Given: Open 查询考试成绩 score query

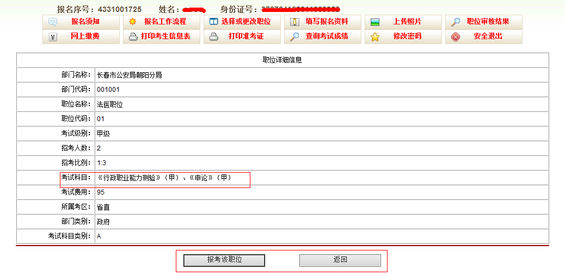Looking at the screenshot, I should pyautogui.click(x=327, y=36).
